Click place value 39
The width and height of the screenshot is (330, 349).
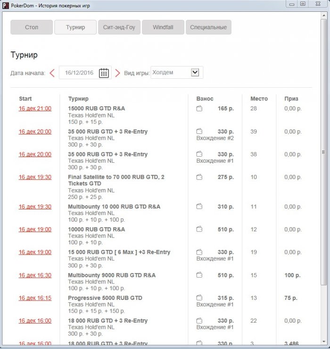[x=254, y=132]
